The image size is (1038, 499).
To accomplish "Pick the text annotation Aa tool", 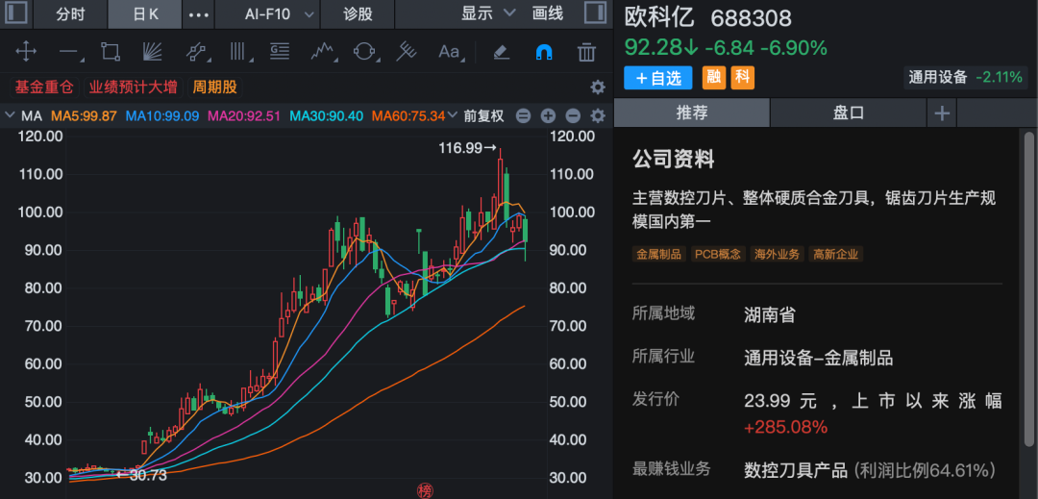I will coord(449,52).
